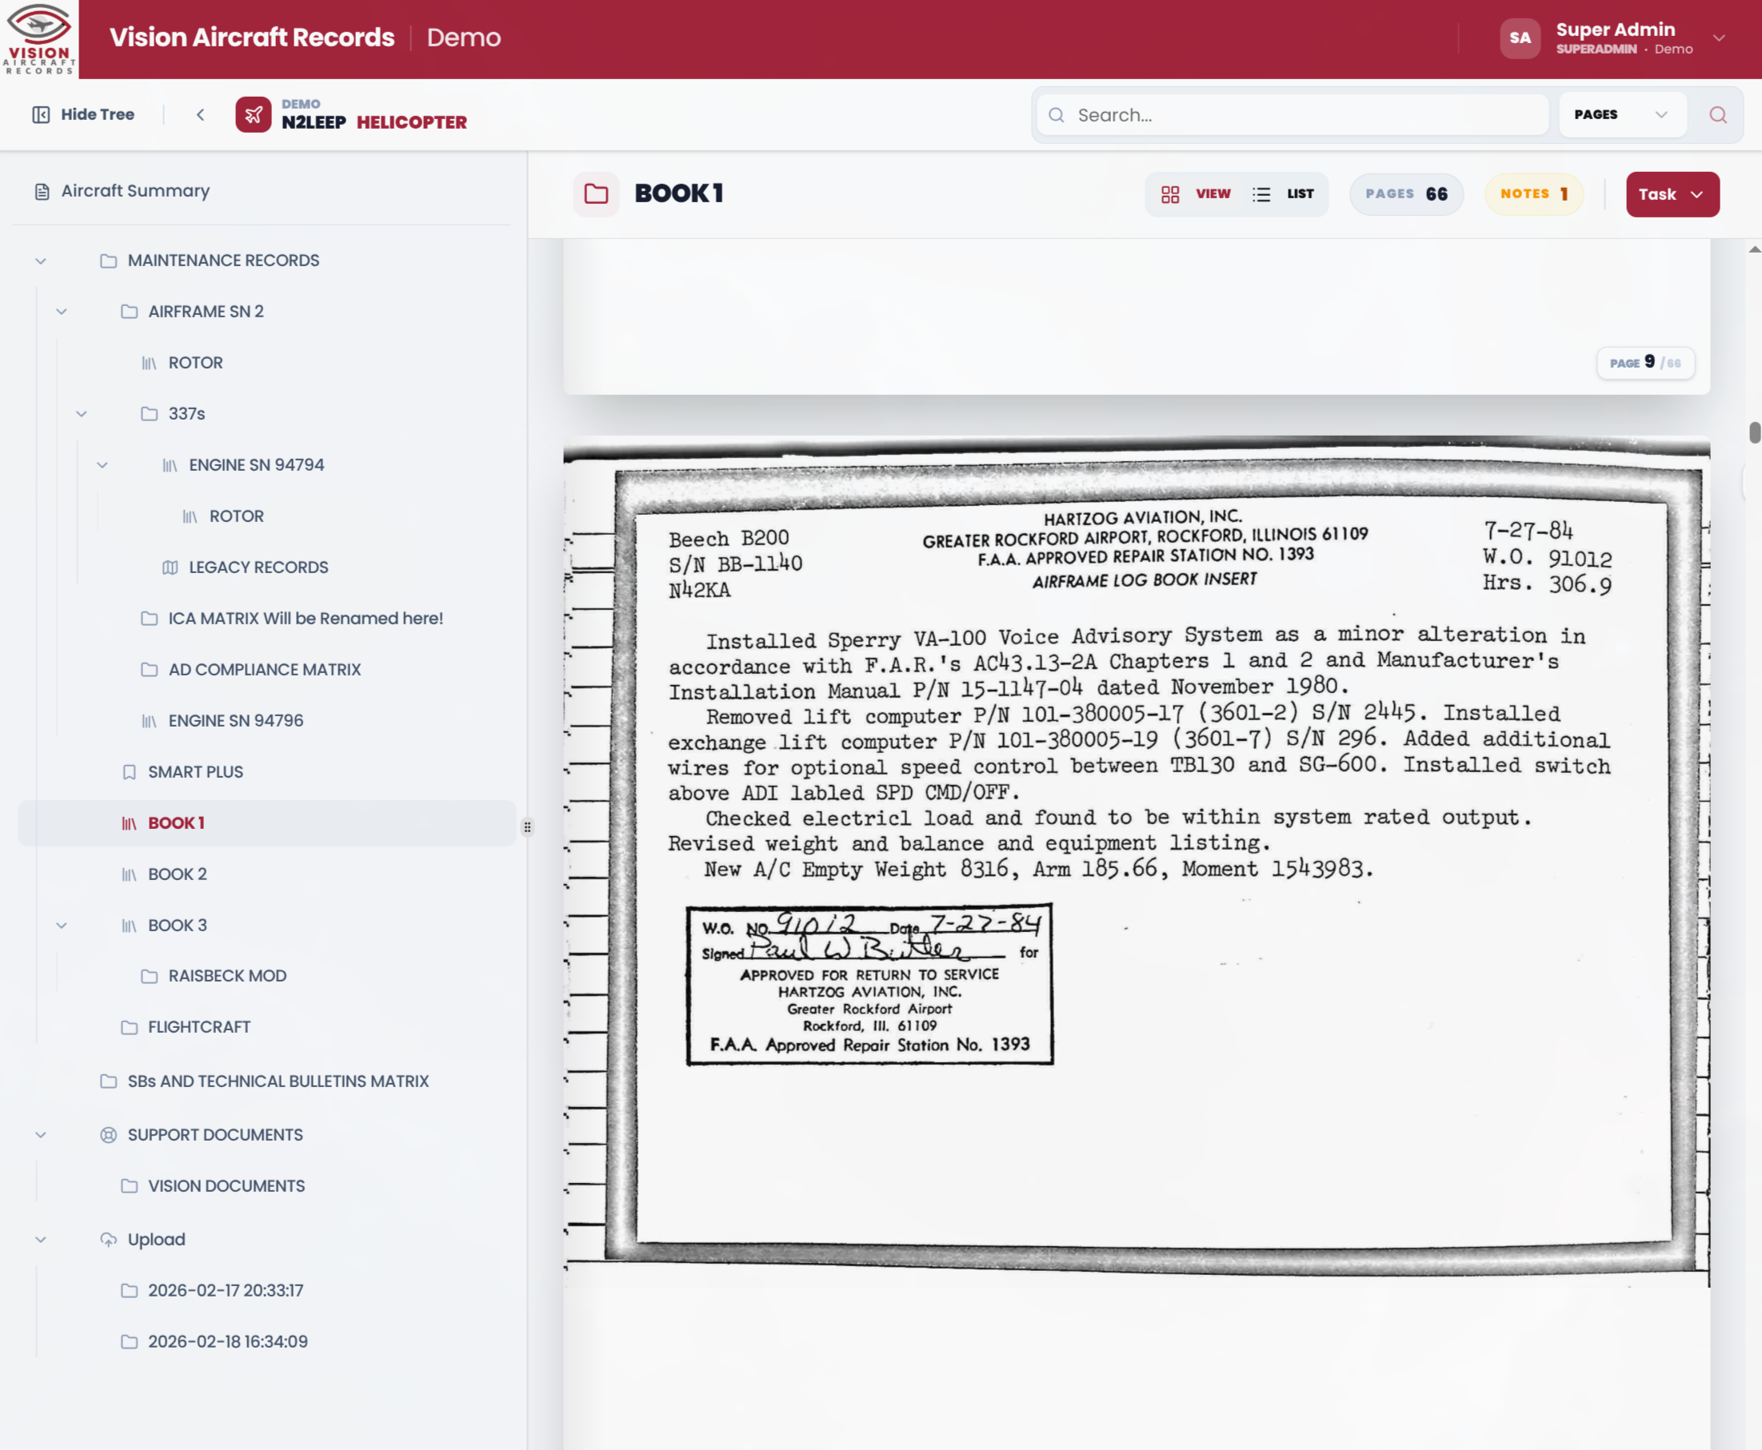Click the BOOK 1 folder icon in header
The height and width of the screenshot is (1450, 1762).
[596, 193]
